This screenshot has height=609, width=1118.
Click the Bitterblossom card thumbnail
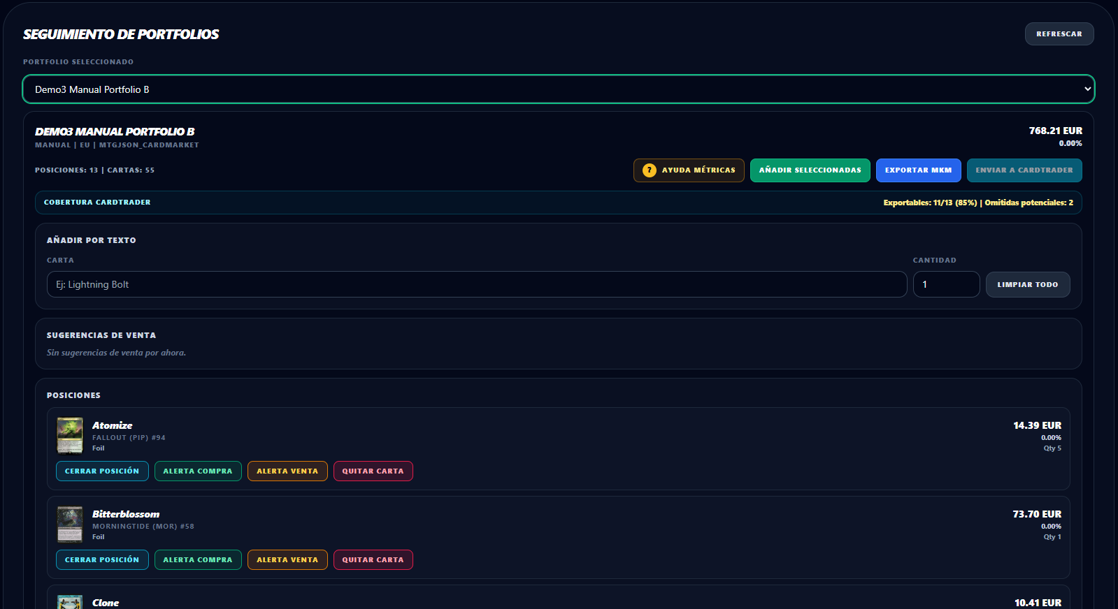pos(70,524)
